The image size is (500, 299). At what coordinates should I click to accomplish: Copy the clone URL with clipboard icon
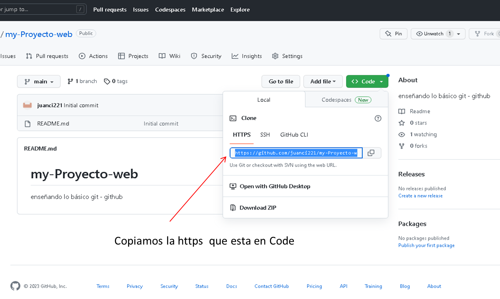(371, 153)
